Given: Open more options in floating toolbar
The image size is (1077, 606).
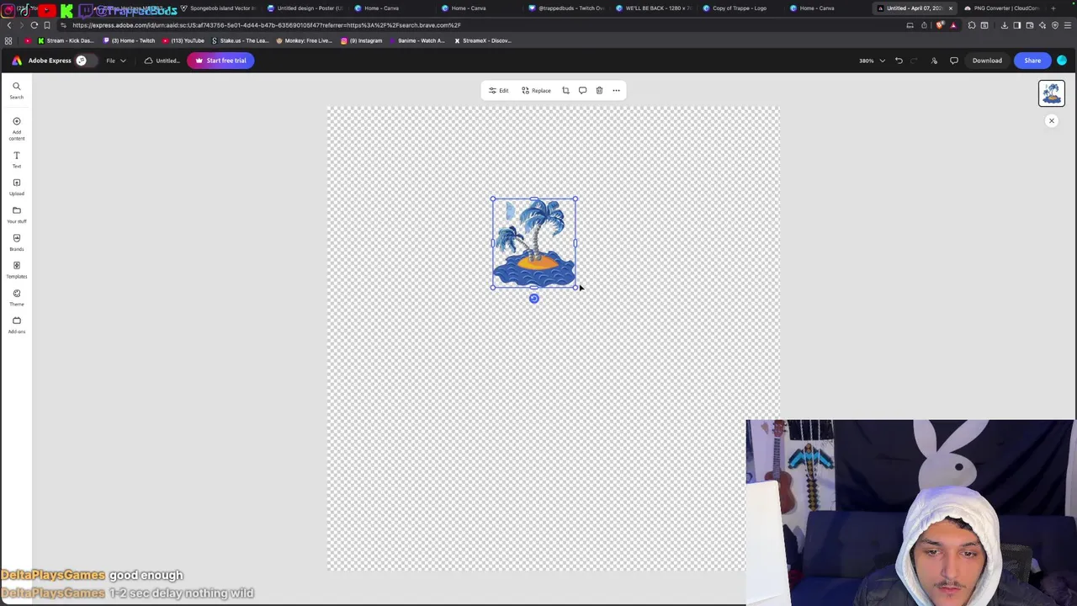Looking at the screenshot, I should point(616,90).
